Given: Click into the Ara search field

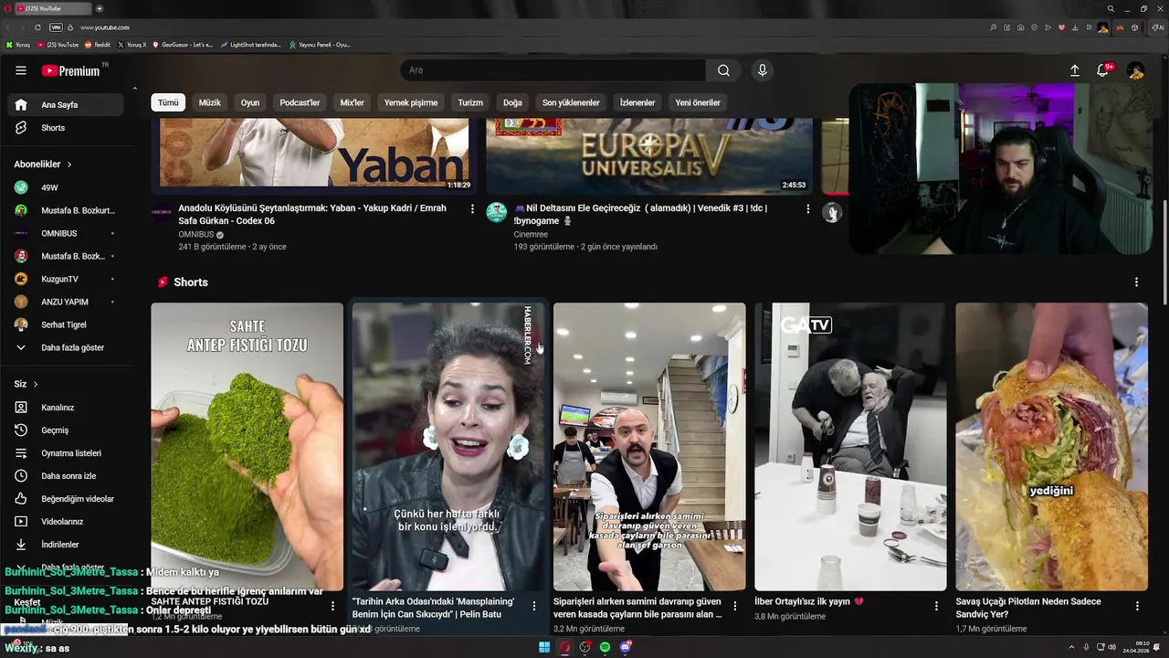Looking at the screenshot, I should [x=553, y=70].
